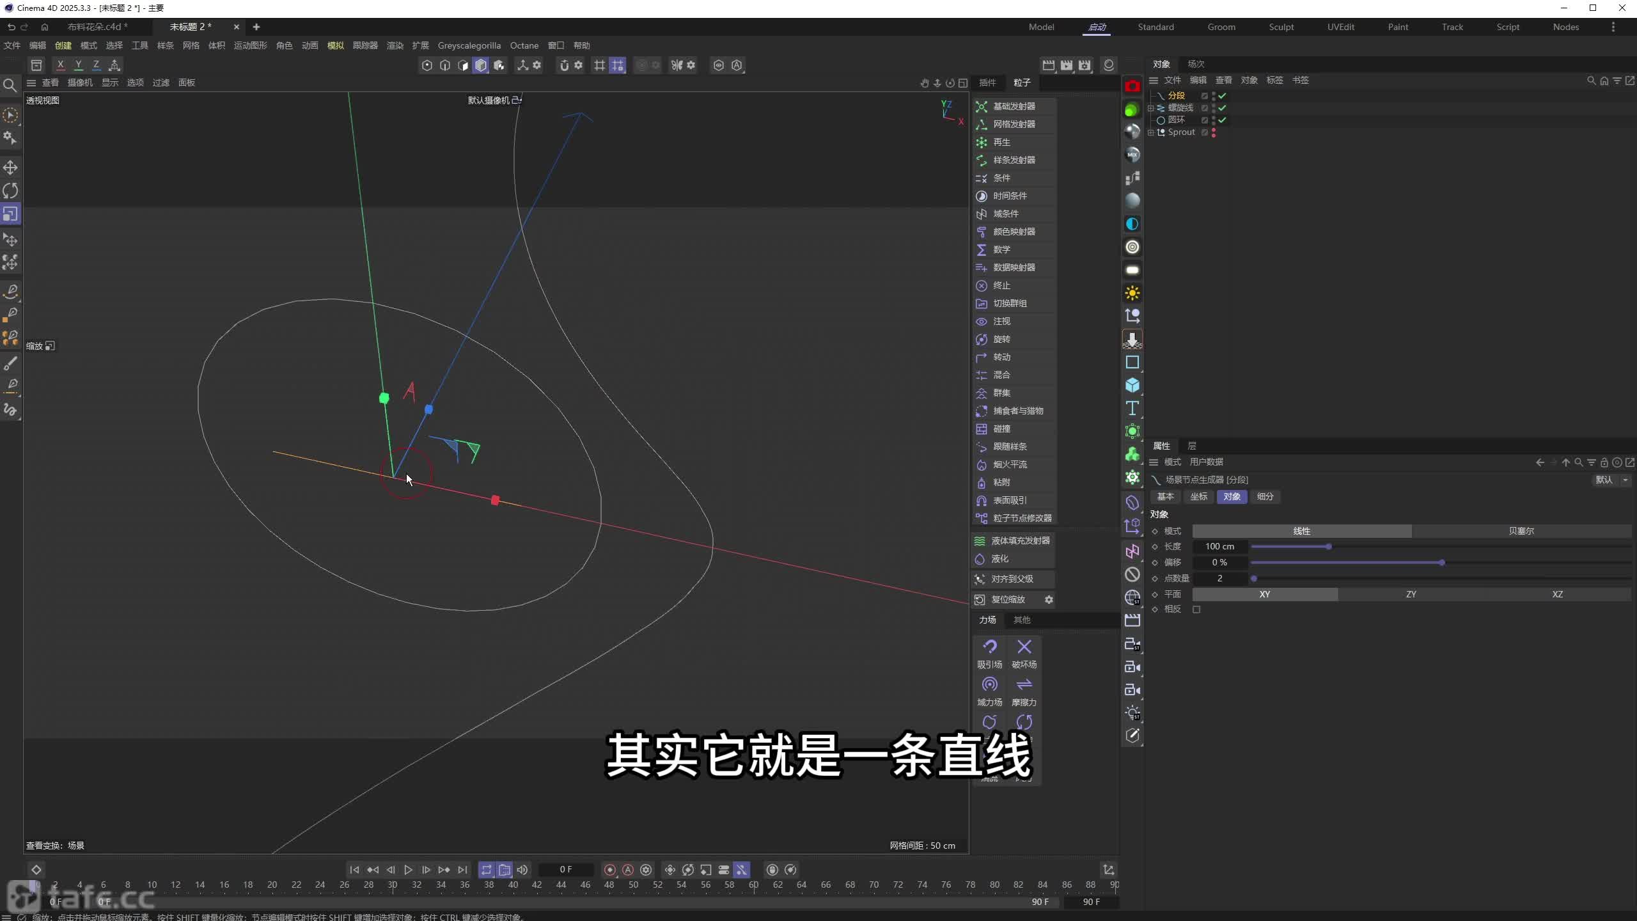Click the 点数量 input field
The image size is (1637, 921).
pyautogui.click(x=1219, y=578)
